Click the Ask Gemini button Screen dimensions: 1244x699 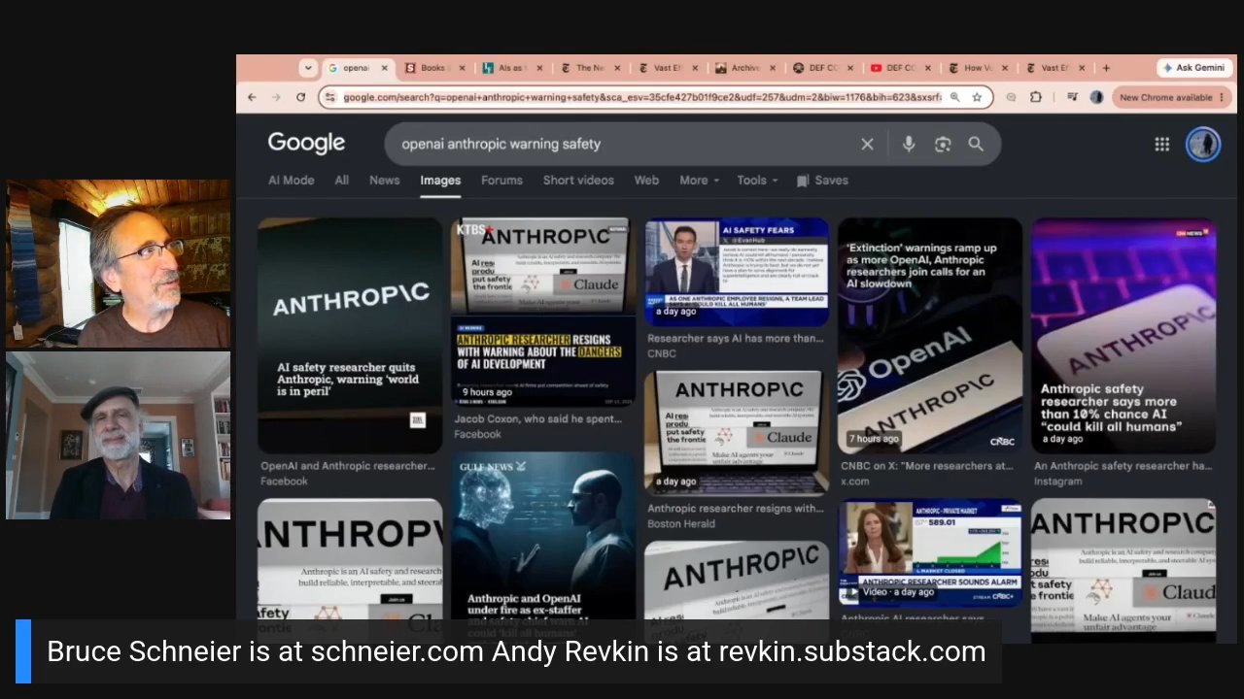pyautogui.click(x=1194, y=68)
